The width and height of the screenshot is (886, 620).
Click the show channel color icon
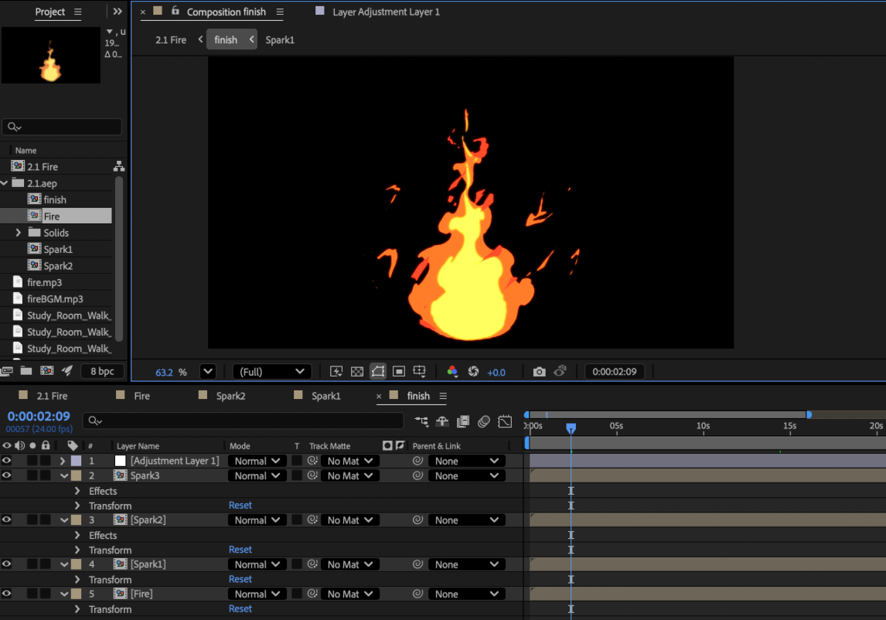(x=452, y=371)
